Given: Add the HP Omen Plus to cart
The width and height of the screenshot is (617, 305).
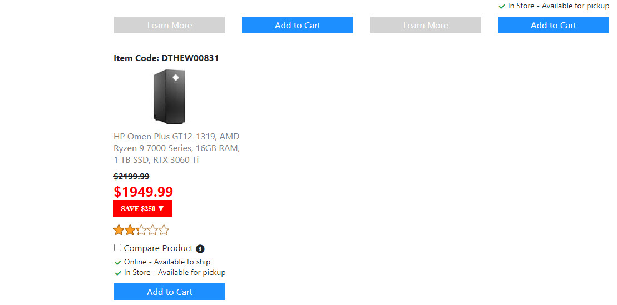Looking at the screenshot, I should [x=170, y=292].
